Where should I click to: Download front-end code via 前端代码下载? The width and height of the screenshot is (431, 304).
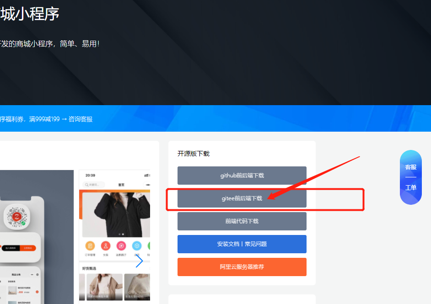(x=242, y=221)
